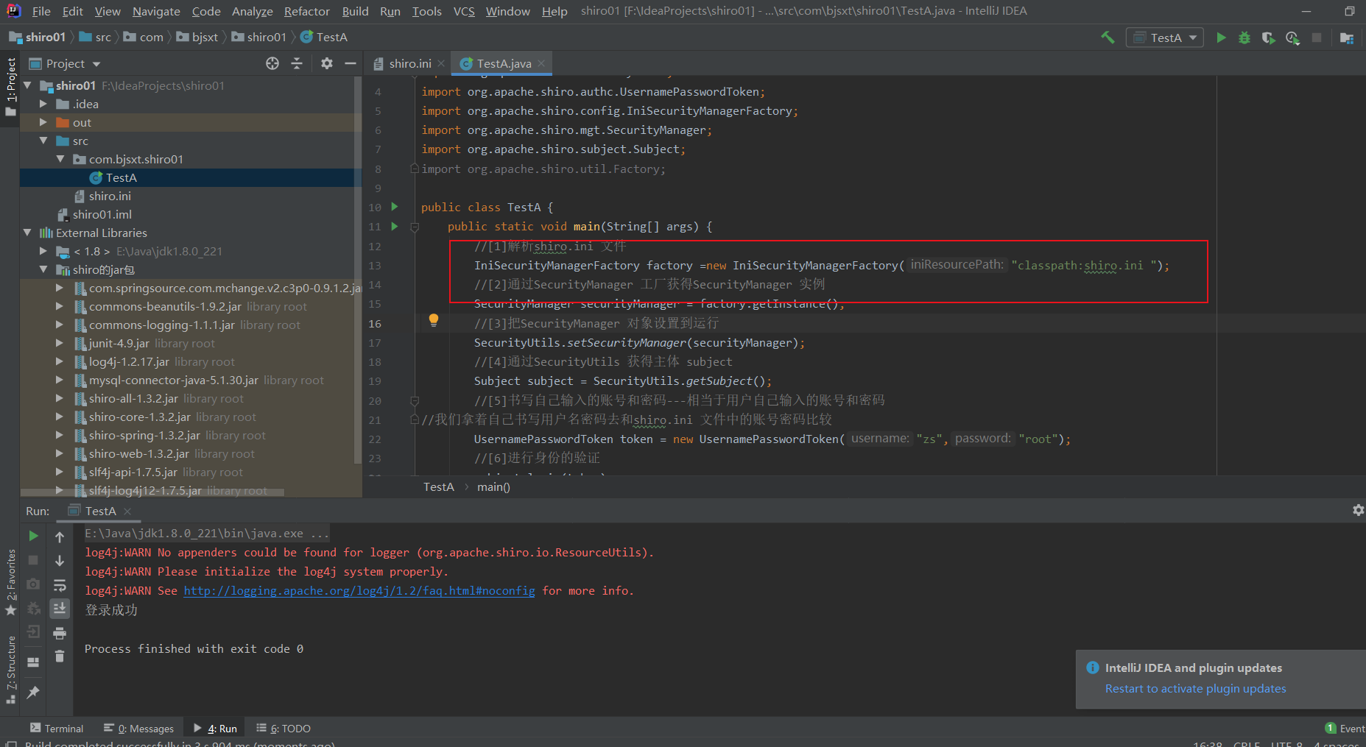
Task: Collapse the shiro01 root tree node
Action: (27, 85)
